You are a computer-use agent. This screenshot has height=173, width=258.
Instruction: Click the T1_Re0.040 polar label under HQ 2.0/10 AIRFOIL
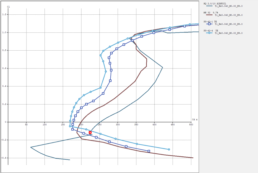click(229, 6)
